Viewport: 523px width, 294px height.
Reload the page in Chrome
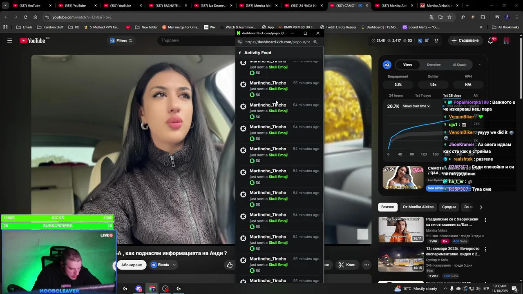pyautogui.click(x=25, y=17)
